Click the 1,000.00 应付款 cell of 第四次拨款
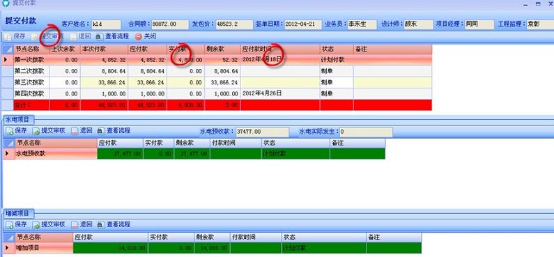The width and height of the screenshot is (554, 257). click(x=147, y=93)
